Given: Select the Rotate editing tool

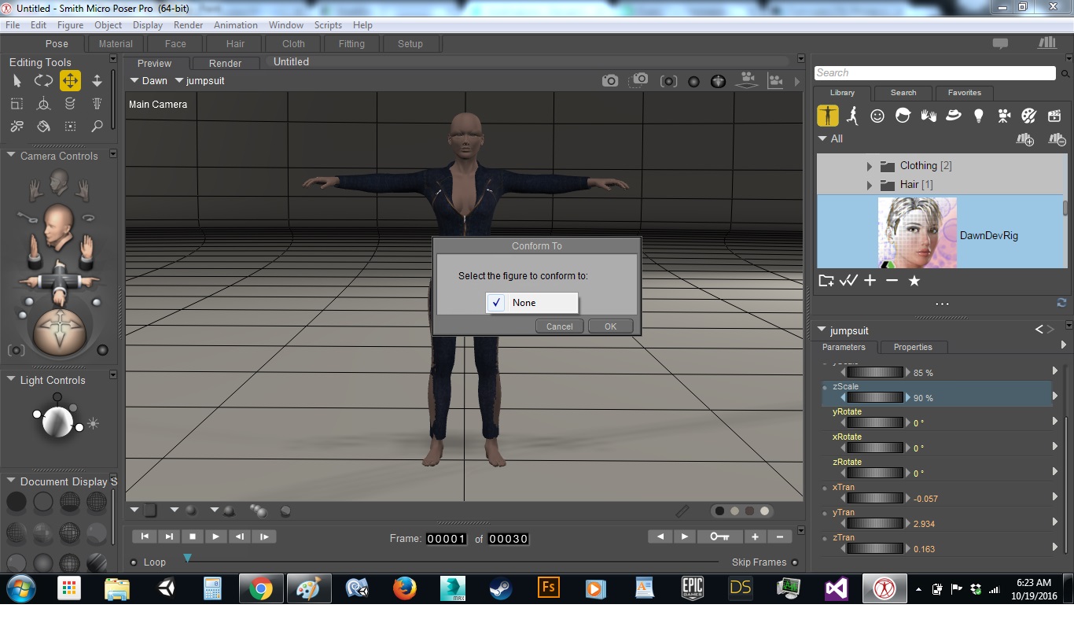Looking at the screenshot, I should (x=43, y=81).
